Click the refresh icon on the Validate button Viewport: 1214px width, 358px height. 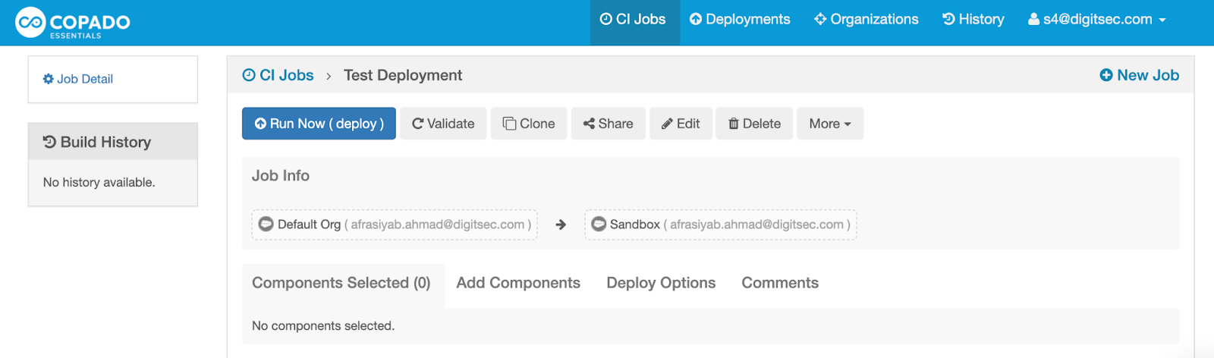point(417,124)
